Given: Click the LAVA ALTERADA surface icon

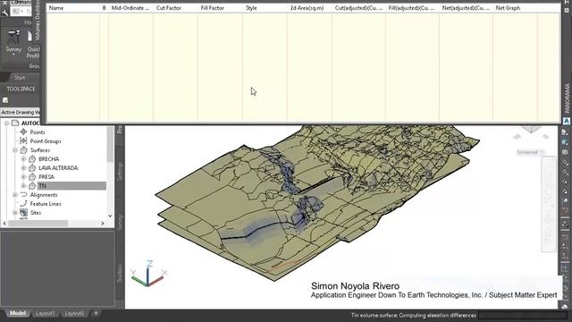Looking at the screenshot, I should click(x=32, y=168).
